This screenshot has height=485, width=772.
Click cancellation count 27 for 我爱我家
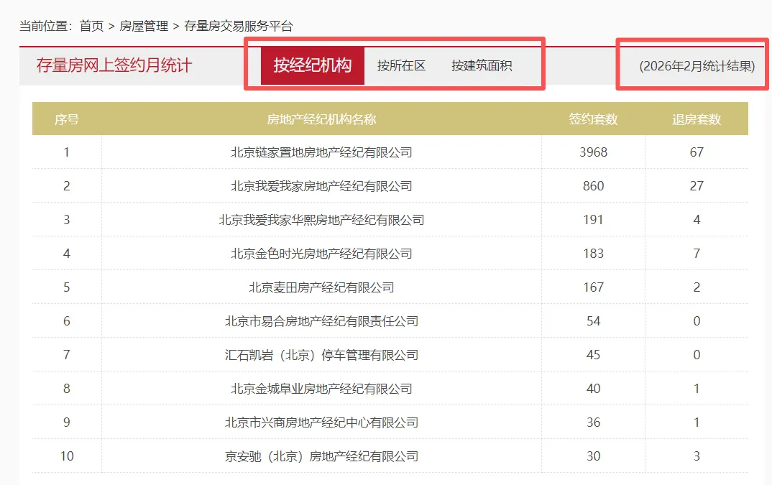pyautogui.click(x=697, y=186)
